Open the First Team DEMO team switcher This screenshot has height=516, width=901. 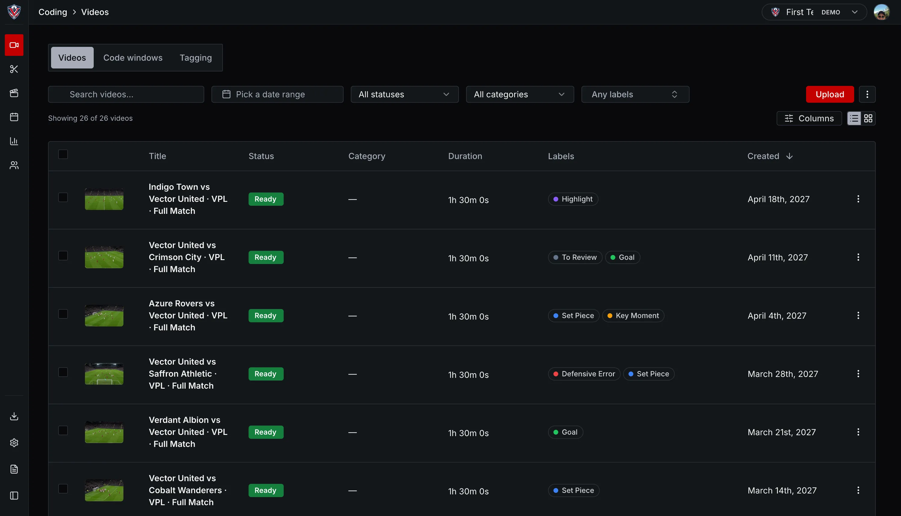[x=814, y=12]
